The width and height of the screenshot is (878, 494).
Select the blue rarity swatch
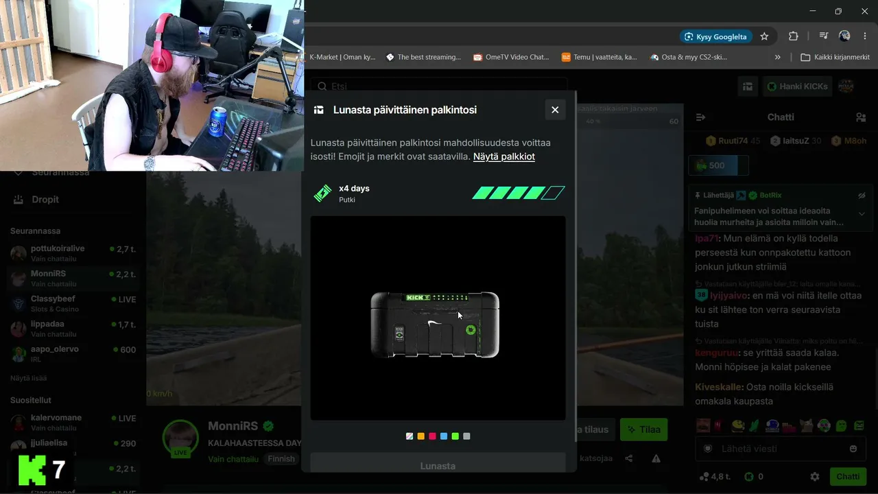click(444, 436)
